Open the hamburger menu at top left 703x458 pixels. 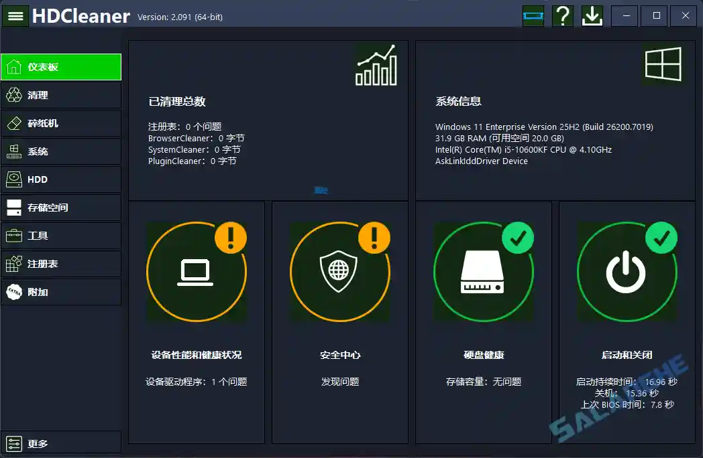point(15,15)
